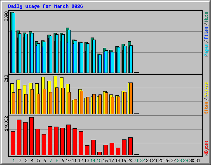Click green day label 8 on the x-axis

point(57,160)
